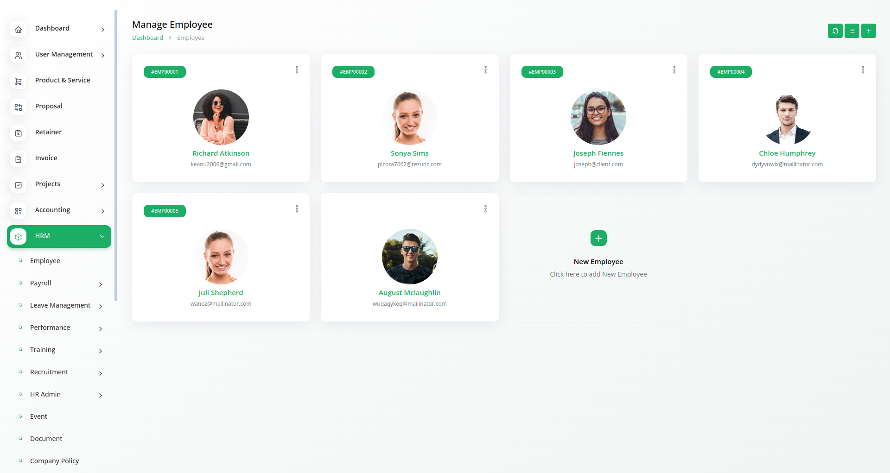Click the Invoice document icon in sidebar
The height and width of the screenshot is (473, 890).
[18, 159]
